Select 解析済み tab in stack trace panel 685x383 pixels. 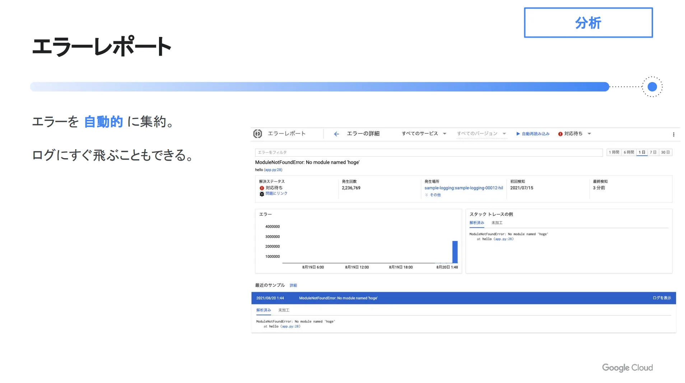click(x=476, y=223)
